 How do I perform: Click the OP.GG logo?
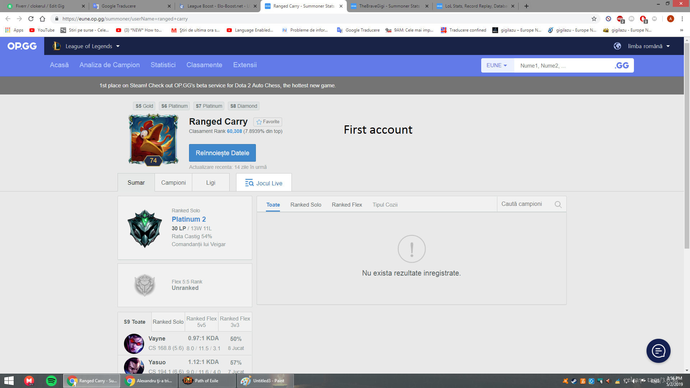(22, 46)
